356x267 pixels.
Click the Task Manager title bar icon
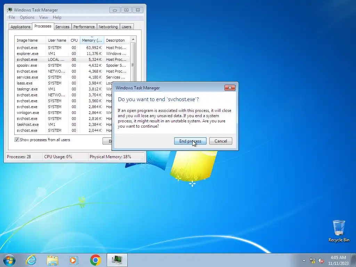(9, 10)
